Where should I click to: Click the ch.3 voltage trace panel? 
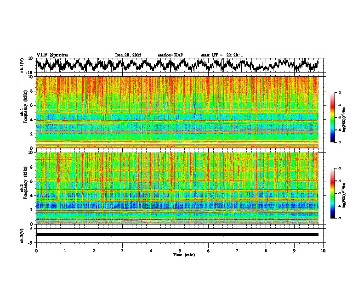[x=179, y=236]
